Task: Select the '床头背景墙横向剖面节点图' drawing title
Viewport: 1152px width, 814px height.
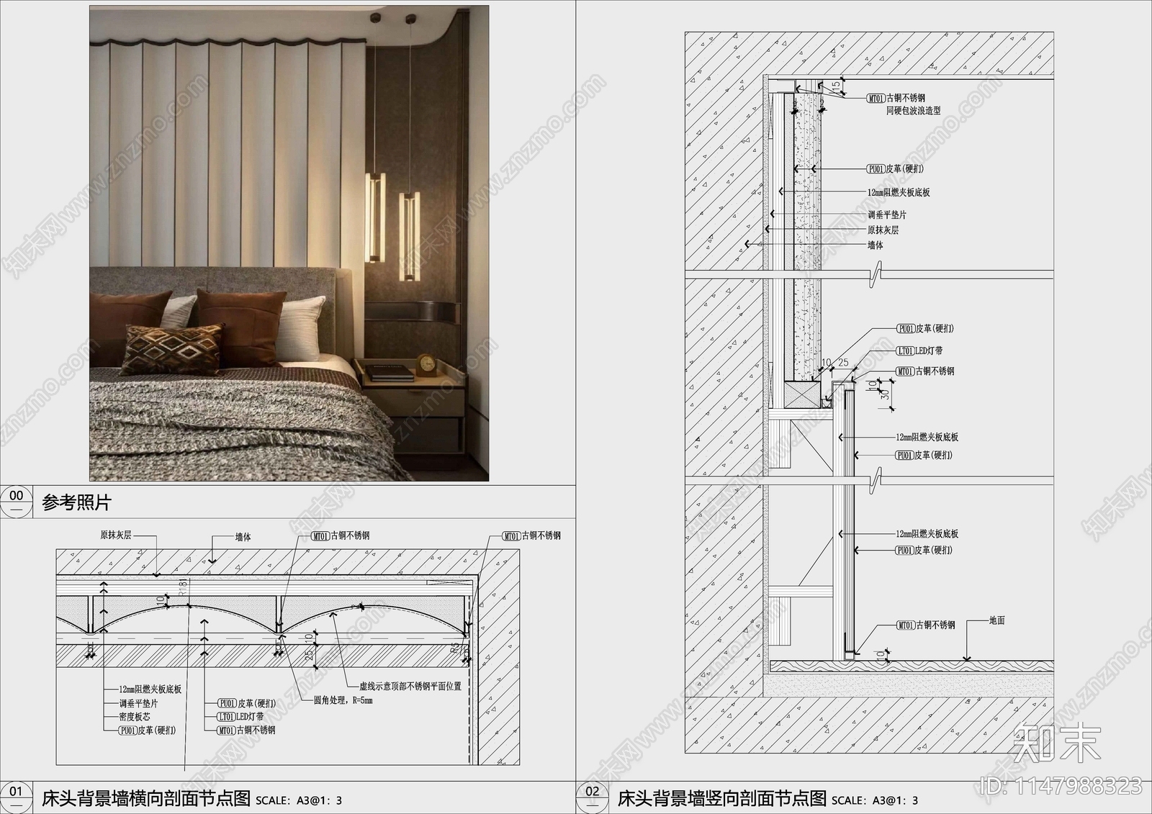Action: pyautogui.click(x=146, y=798)
